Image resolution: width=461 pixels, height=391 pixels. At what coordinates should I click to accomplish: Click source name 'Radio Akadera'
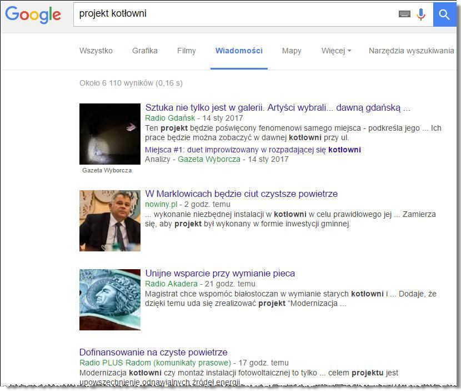click(x=172, y=284)
